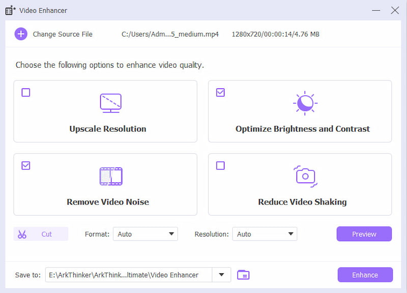The height and width of the screenshot is (293, 407).
Task: Click the Remove Video Noise filmstrip icon
Action: pyautogui.click(x=111, y=176)
